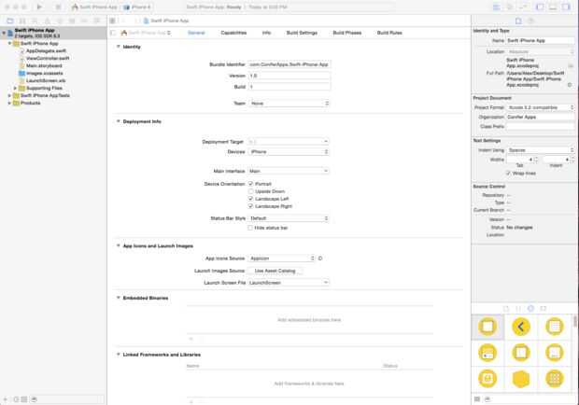Open the Issue navigator
Screen dimensions: 579x405
tap(48, 21)
